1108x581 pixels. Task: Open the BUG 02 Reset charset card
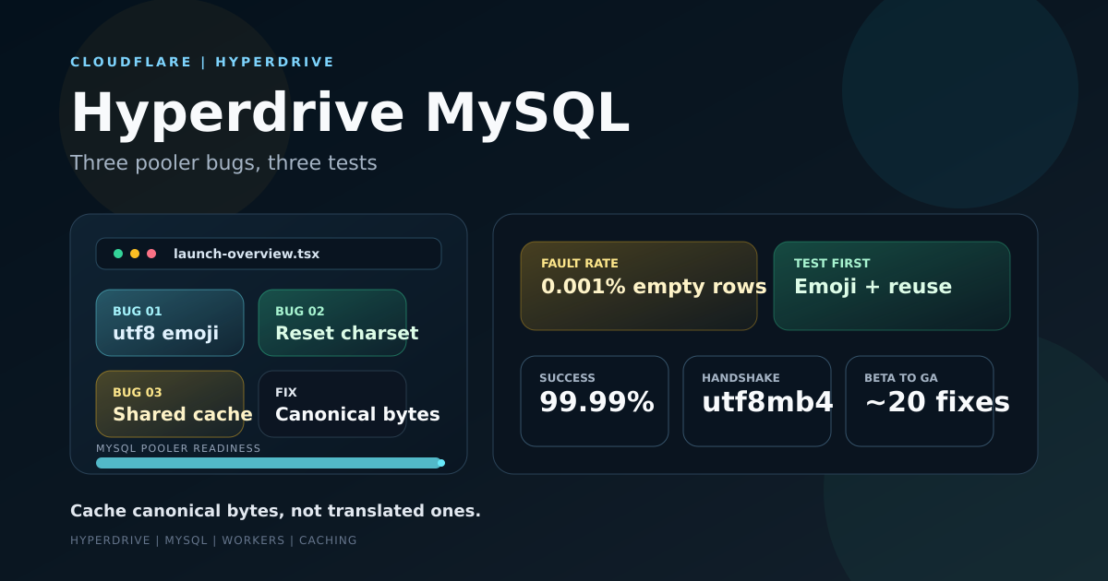(332, 323)
